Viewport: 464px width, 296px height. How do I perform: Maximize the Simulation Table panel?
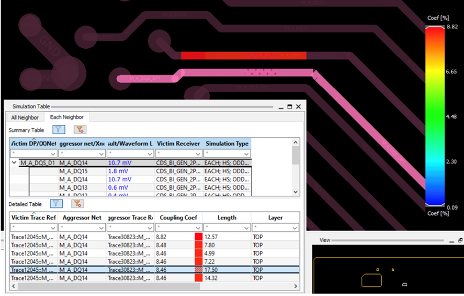click(290, 107)
